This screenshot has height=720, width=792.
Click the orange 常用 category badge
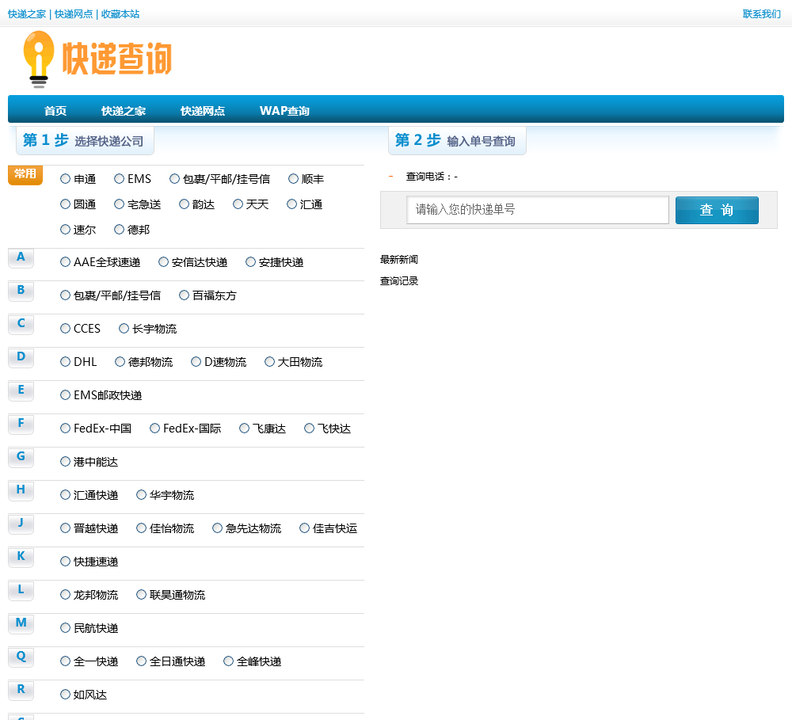pos(25,174)
